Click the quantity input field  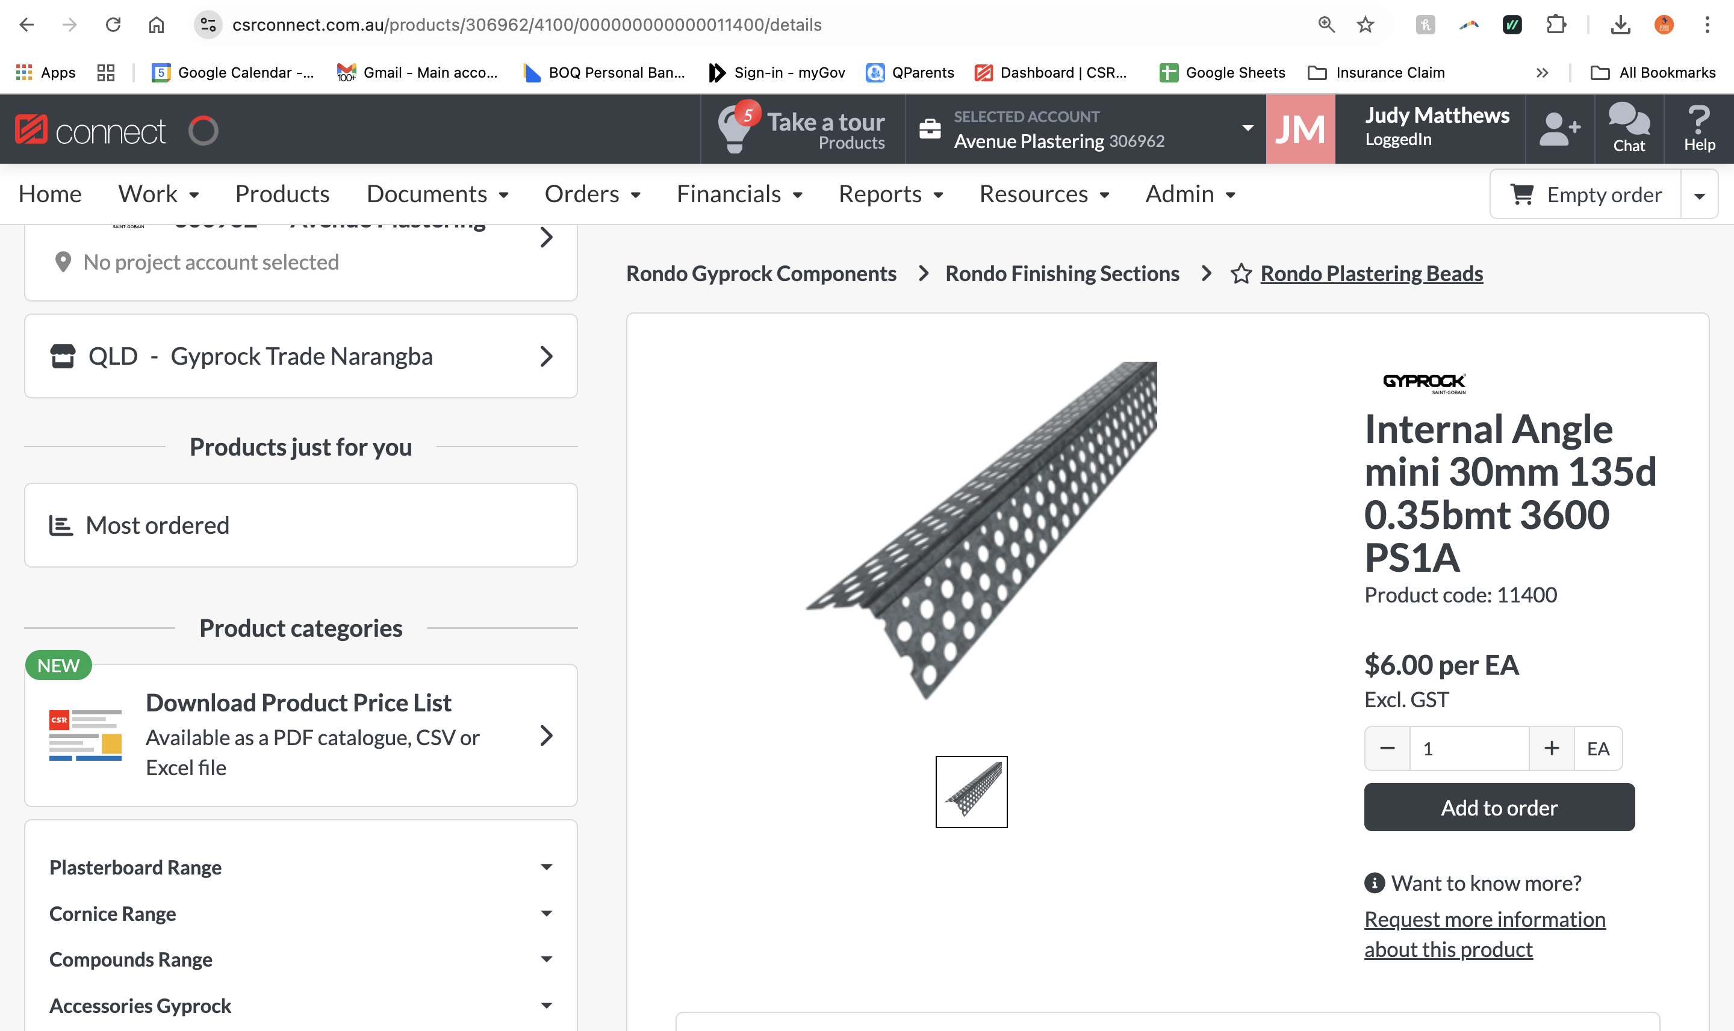[x=1468, y=748]
